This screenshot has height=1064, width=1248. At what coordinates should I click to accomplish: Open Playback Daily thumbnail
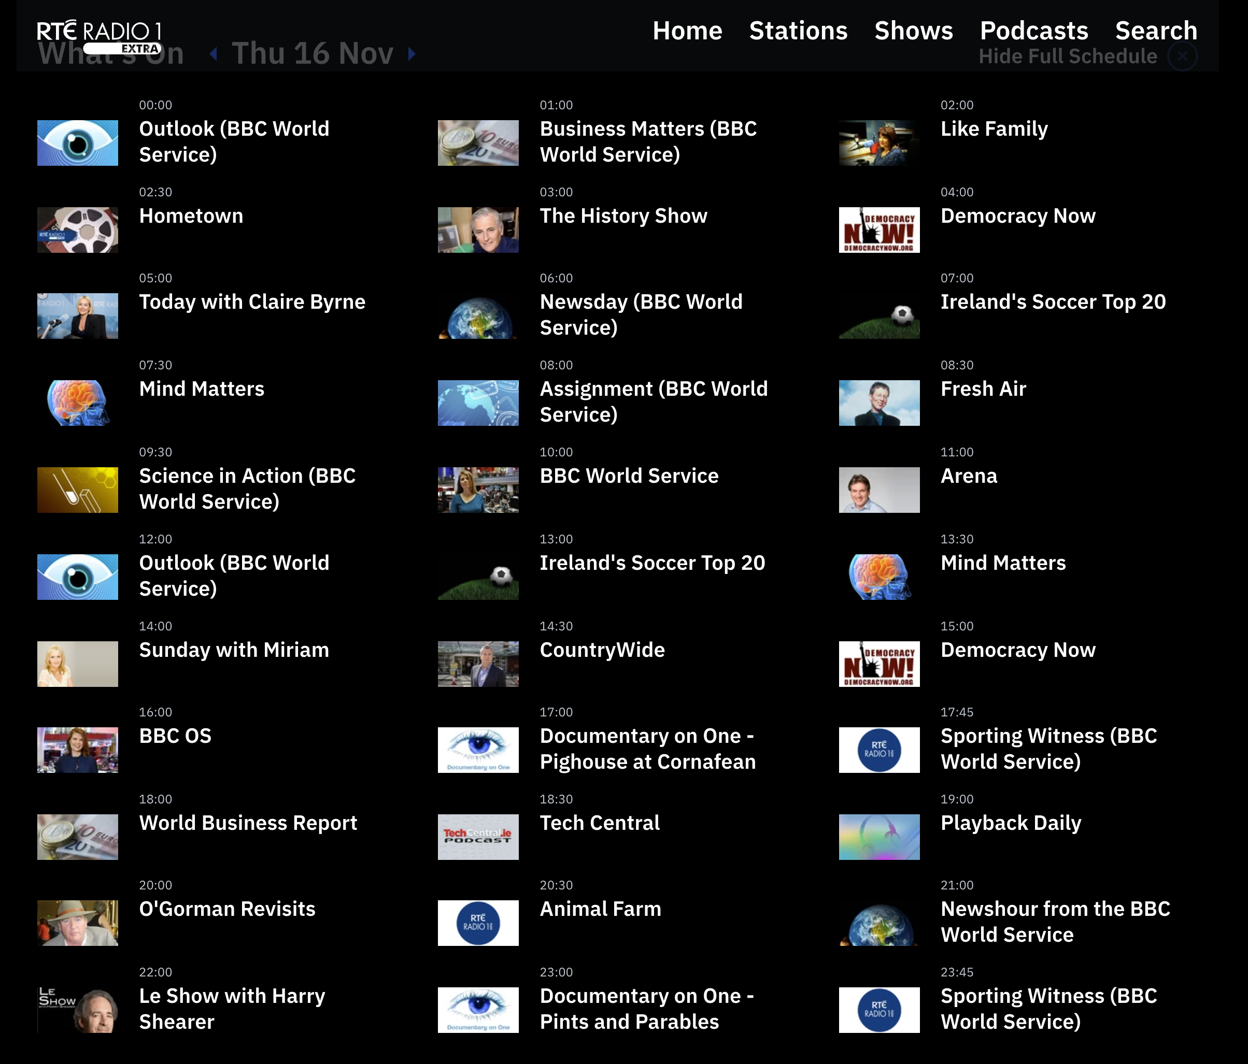pos(880,837)
